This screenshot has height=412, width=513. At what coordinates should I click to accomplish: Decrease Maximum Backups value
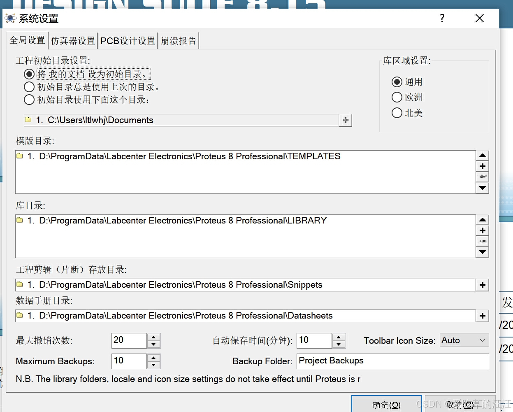[x=153, y=365]
